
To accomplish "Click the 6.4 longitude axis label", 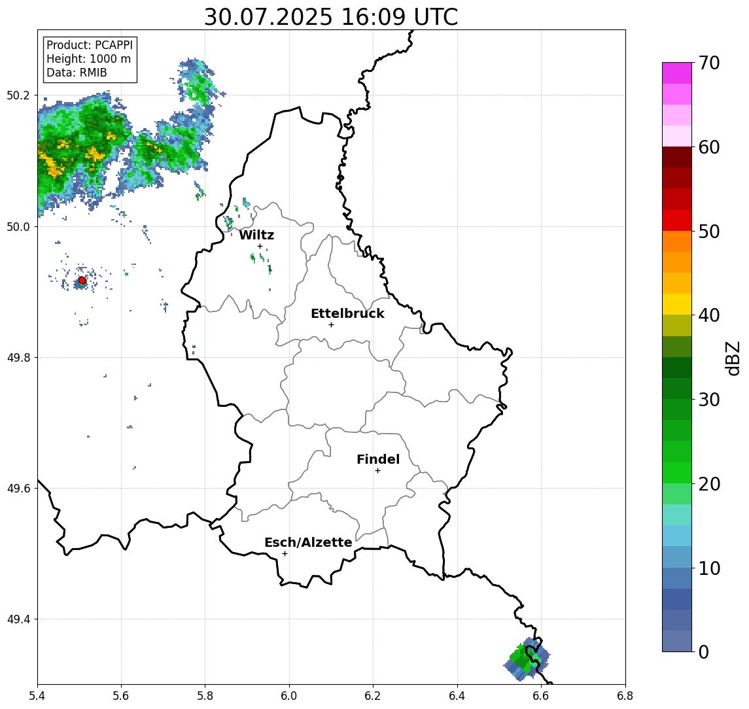I will tap(457, 696).
